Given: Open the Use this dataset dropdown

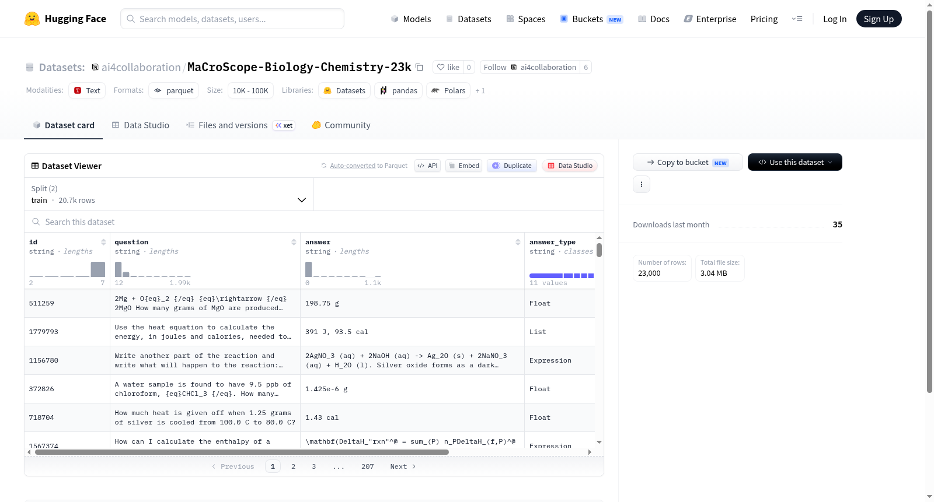Looking at the screenshot, I should (x=795, y=162).
